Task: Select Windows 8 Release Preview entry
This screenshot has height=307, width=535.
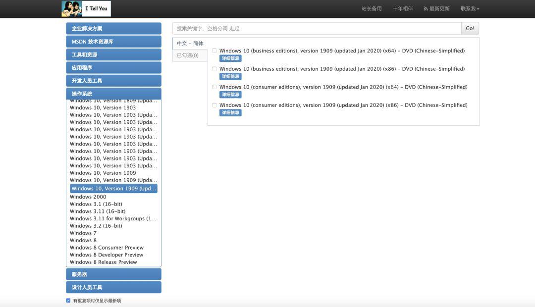Action: point(104,262)
